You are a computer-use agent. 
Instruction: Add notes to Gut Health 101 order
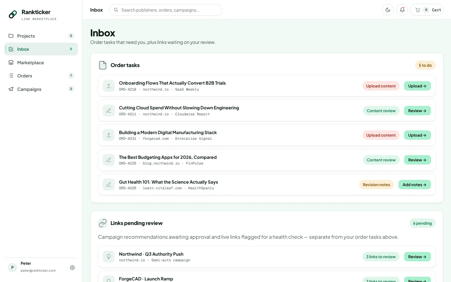(x=414, y=185)
